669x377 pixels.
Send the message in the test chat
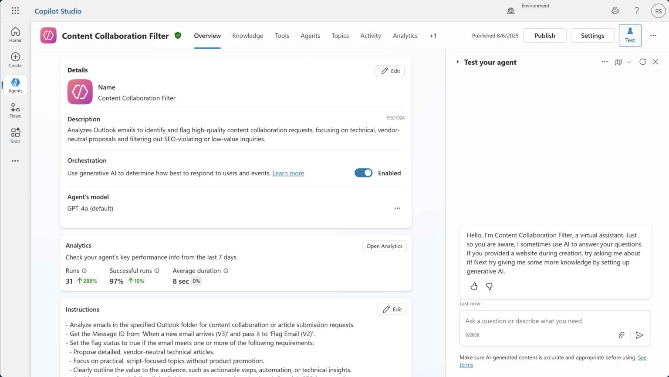(640, 335)
